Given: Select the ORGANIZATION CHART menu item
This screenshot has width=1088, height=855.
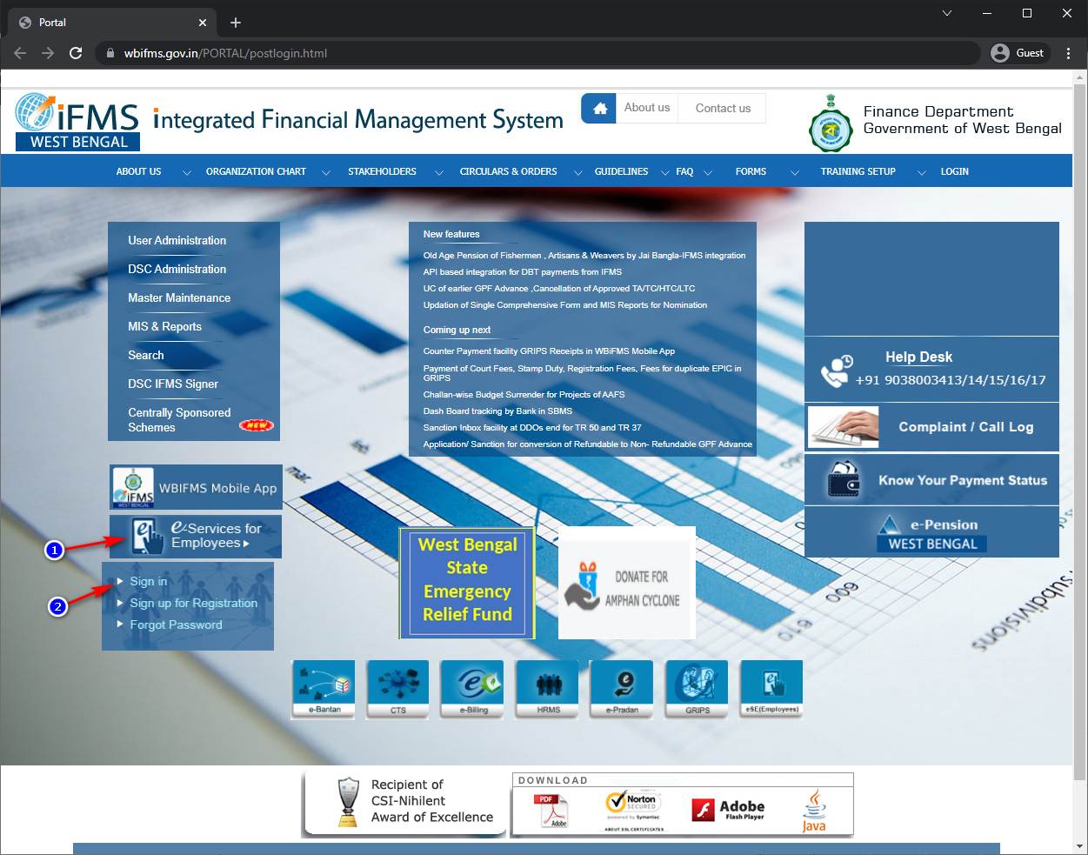Looking at the screenshot, I should 255,171.
